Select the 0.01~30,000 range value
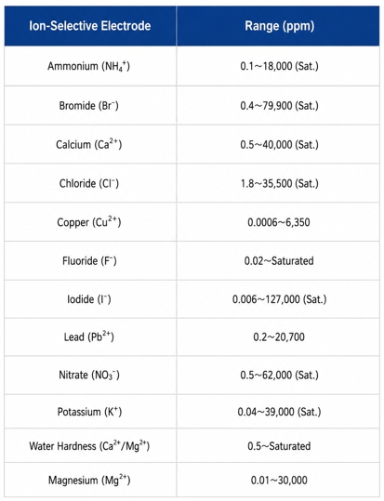The width and height of the screenshot is (384, 501). [279, 480]
